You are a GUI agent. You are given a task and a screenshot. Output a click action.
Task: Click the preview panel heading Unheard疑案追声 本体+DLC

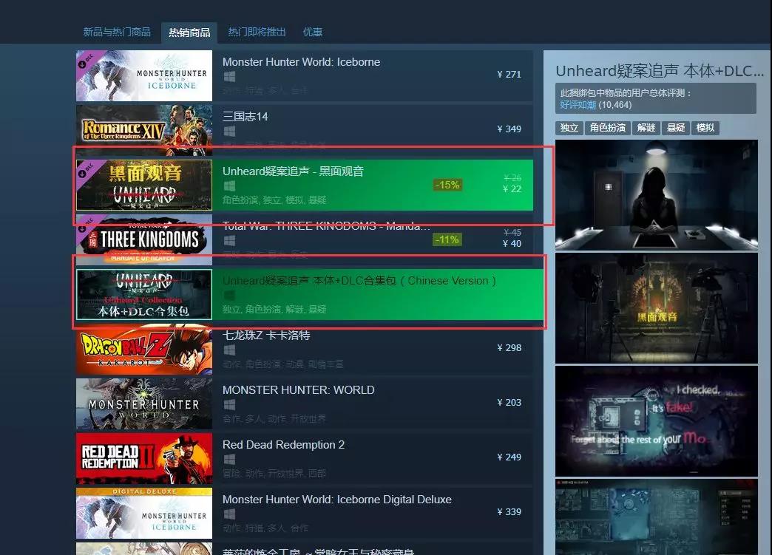point(660,72)
